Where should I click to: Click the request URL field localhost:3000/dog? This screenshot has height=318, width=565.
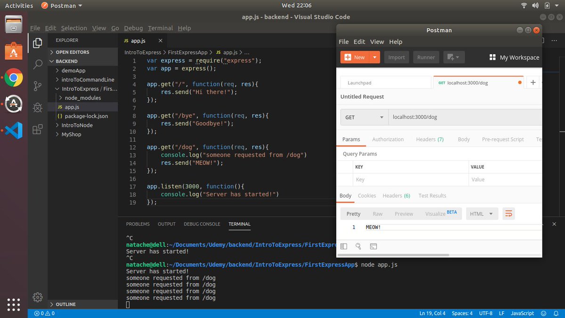coord(465,117)
